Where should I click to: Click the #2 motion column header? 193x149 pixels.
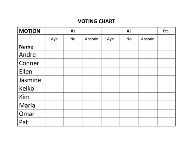[129, 31]
